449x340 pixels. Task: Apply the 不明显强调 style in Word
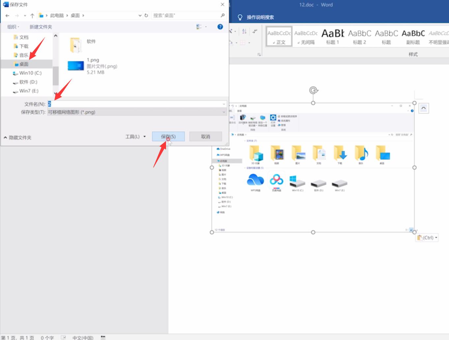439,36
